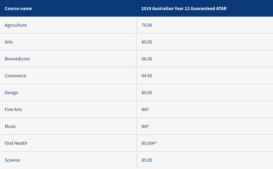Viewport: 273px width, 169px height.
Task: Click Biomedicine's 96.00 ATAR value
Action: (x=147, y=59)
